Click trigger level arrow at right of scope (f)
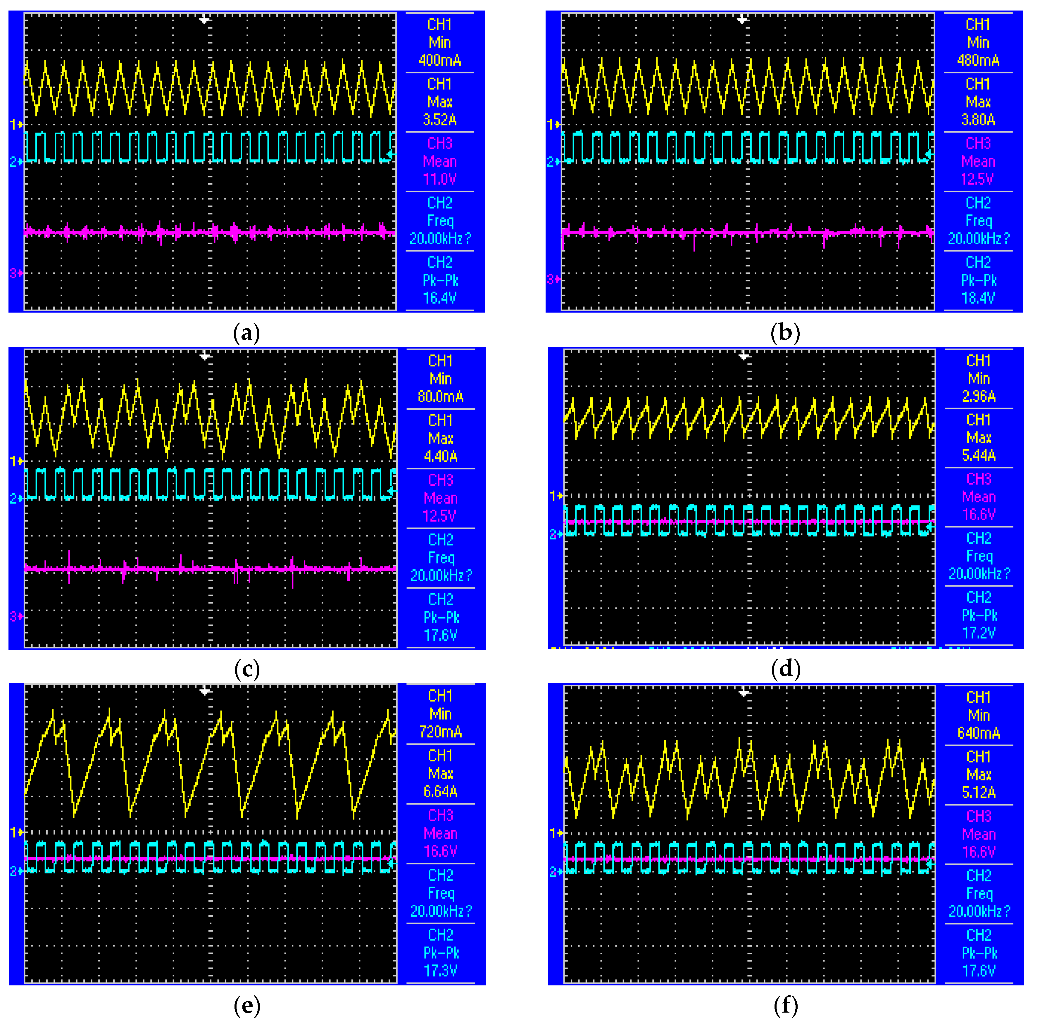The height and width of the screenshot is (1024, 1040). [x=930, y=864]
